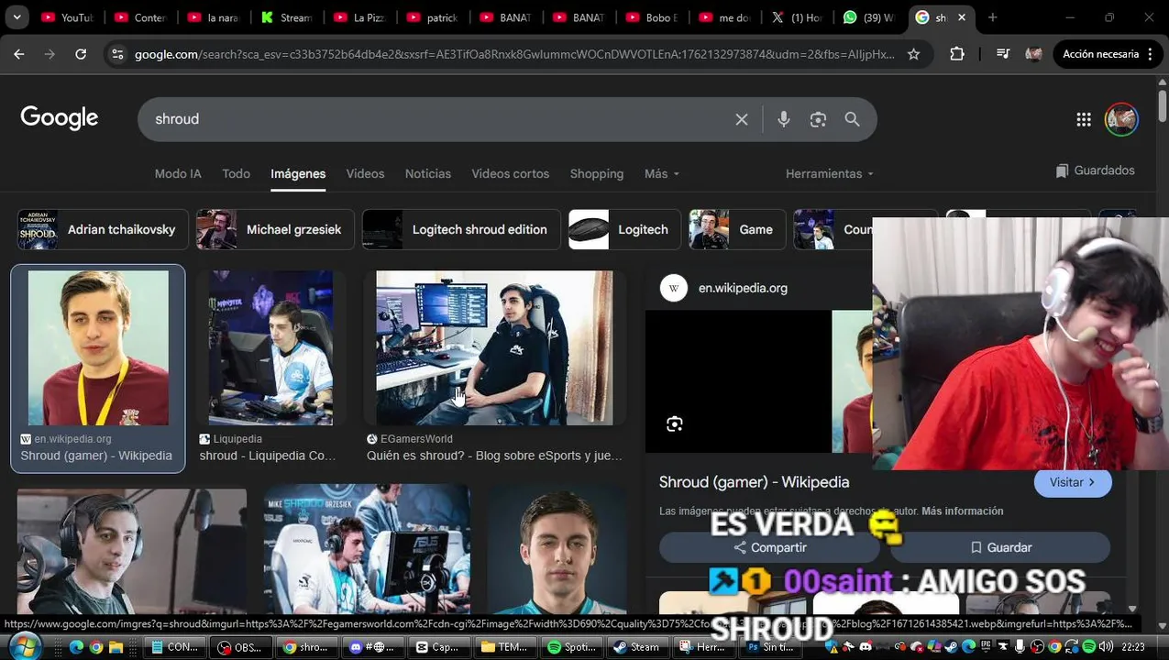This screenshot has width=1169, height=660.
Task: Click Acción necesaria button
Action: 1108,54
